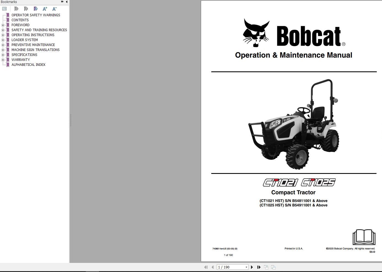
Task: Click the Compact Tractor subtitle
Action: click(x=293, y=192)
